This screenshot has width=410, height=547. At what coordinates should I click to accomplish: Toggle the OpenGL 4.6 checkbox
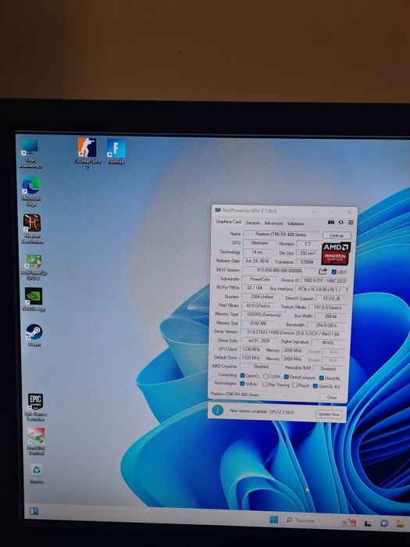(x=316, y=386)
